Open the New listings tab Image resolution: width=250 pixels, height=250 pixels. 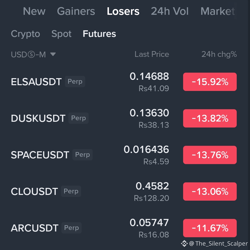[x=34, y=11]
